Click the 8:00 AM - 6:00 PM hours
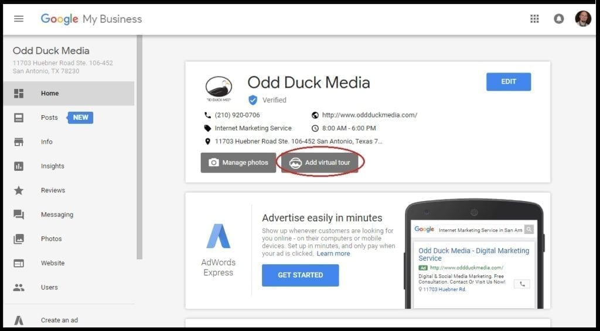600x331 pixels. pyautogui.click(x=349, y=128)
